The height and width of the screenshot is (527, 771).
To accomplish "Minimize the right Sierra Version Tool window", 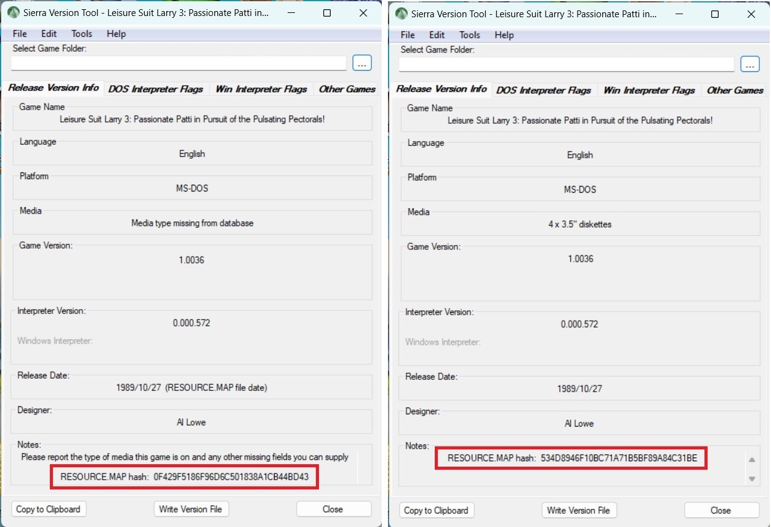I will pyautogui.click(x=679, y=14).
